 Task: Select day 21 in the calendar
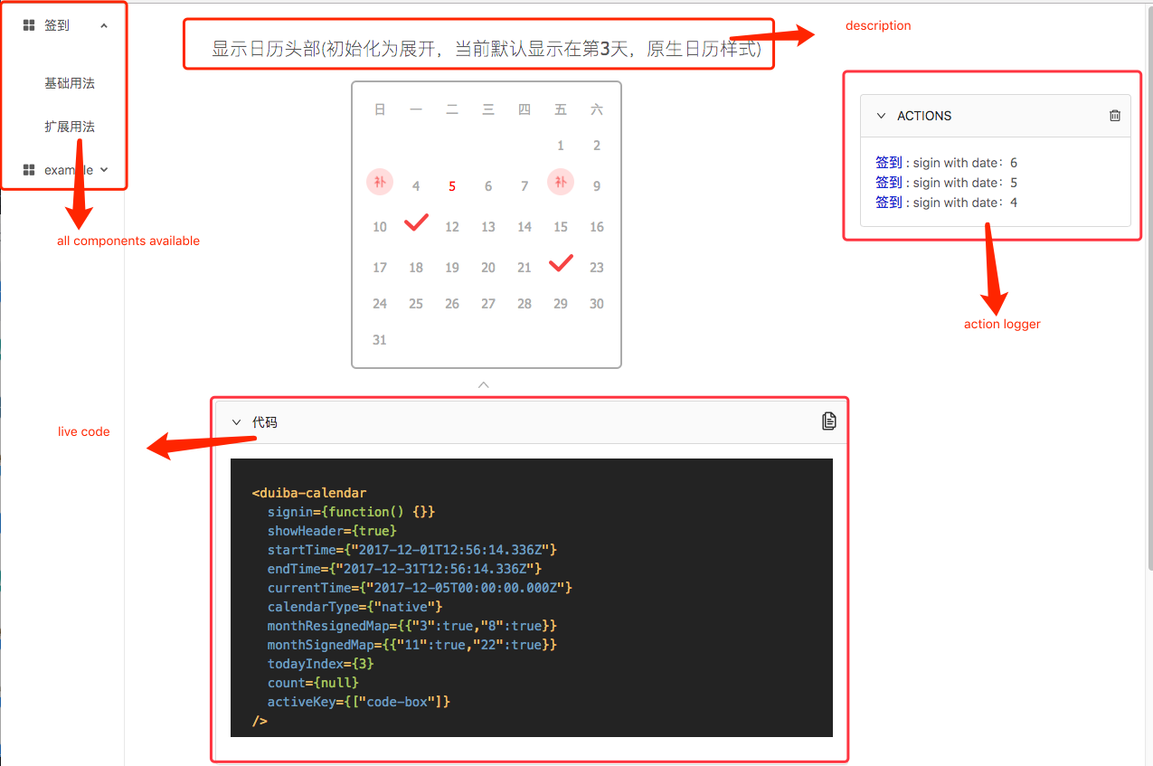[x=525, y=268]
